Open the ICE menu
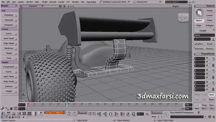The height and width of the screenshot is (122, 216). [x=68, y=2]
